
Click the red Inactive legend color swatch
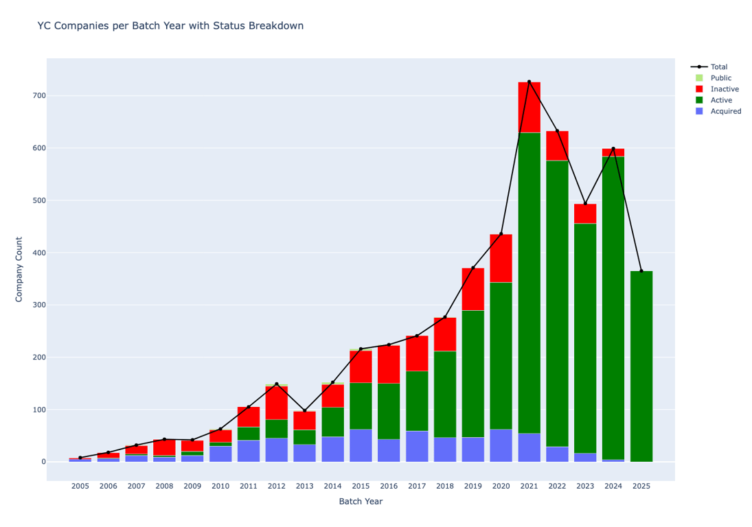[699, 89]
